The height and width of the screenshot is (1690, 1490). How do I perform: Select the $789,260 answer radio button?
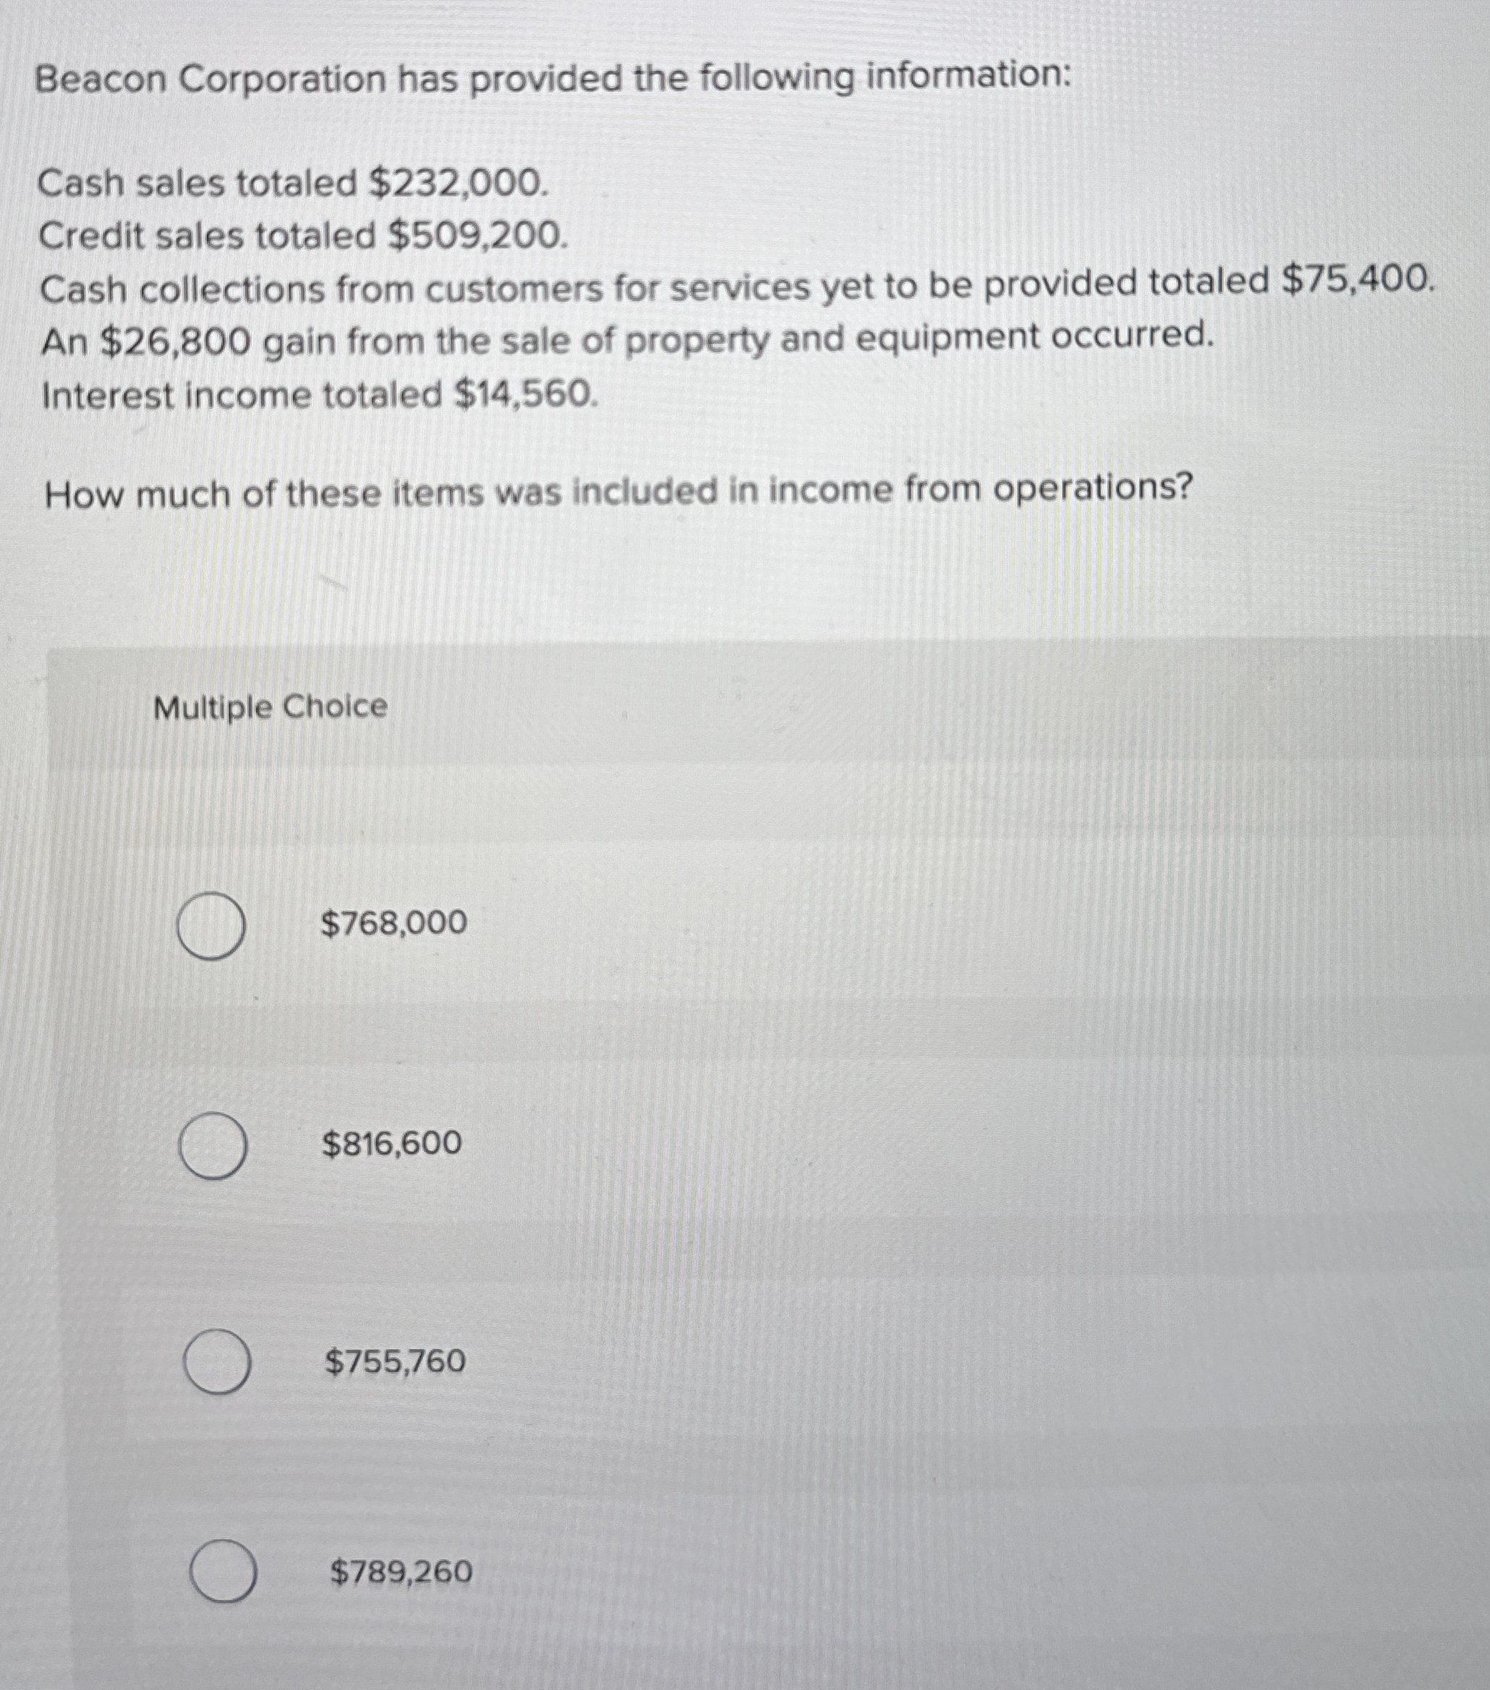(224, 1571)
